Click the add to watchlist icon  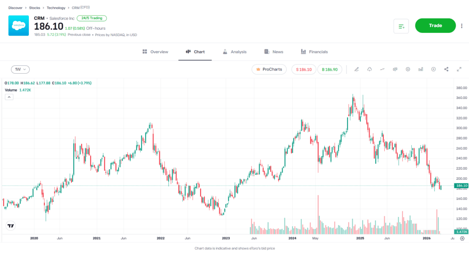point(401,26)
